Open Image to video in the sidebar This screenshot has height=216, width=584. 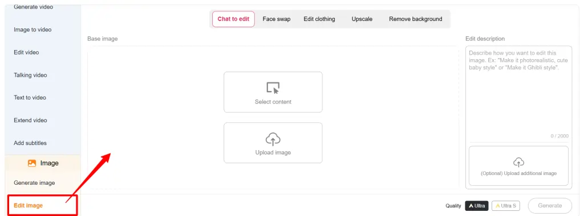pyautogui.click(x=33, y=30)
